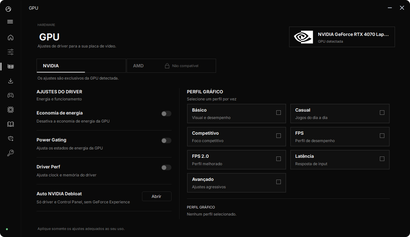
Task: Click the detected GPU card RTX 4070
Action: tap(342, 37)
